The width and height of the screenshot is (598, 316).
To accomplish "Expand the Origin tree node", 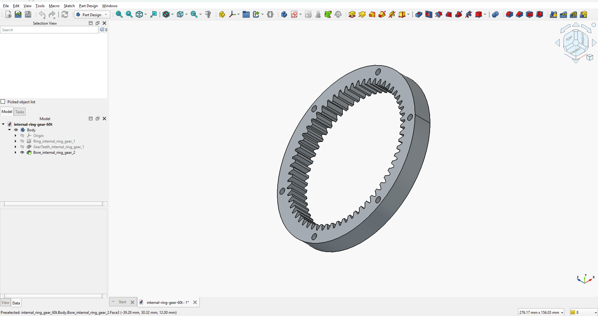I will 16,136.
